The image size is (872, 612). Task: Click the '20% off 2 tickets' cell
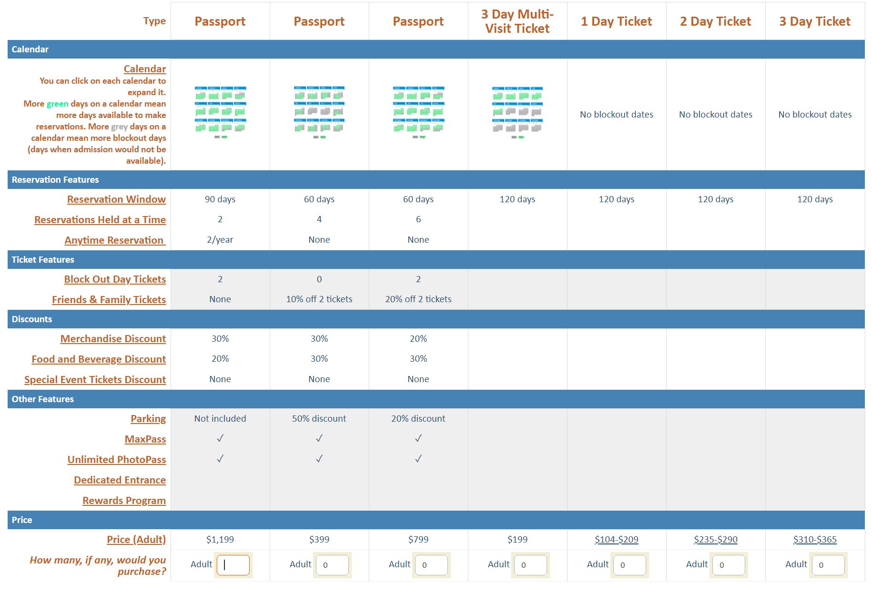coord(418,299)
